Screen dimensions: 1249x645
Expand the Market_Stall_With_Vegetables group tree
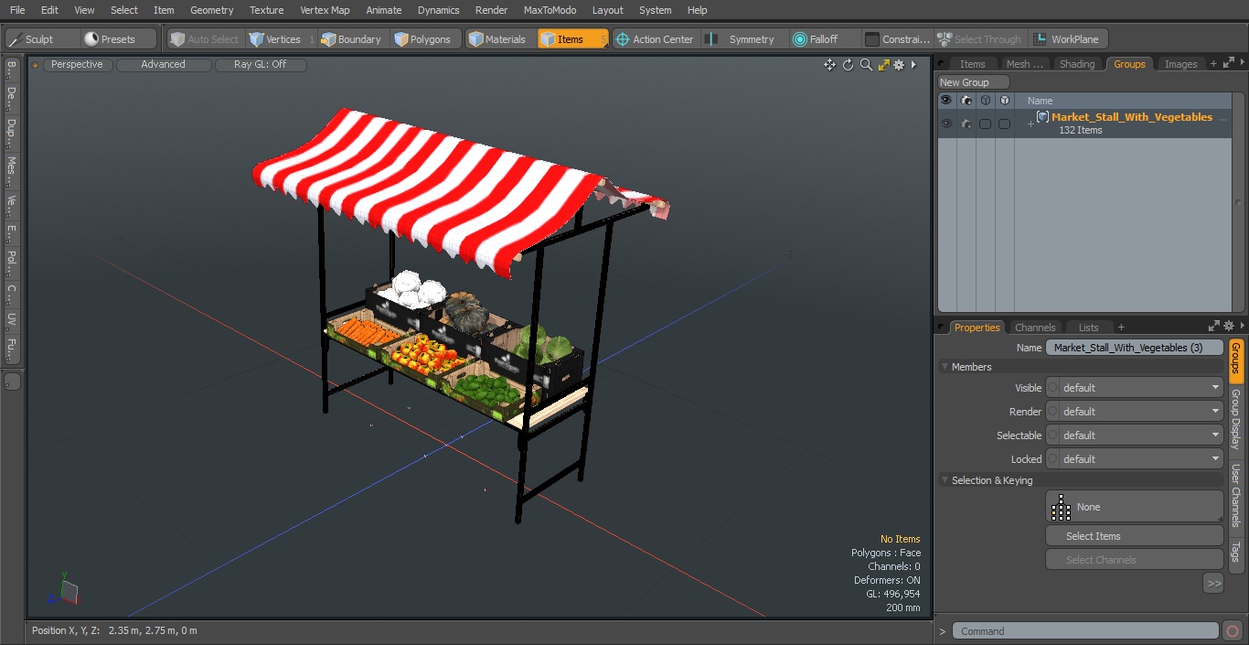1030,124
